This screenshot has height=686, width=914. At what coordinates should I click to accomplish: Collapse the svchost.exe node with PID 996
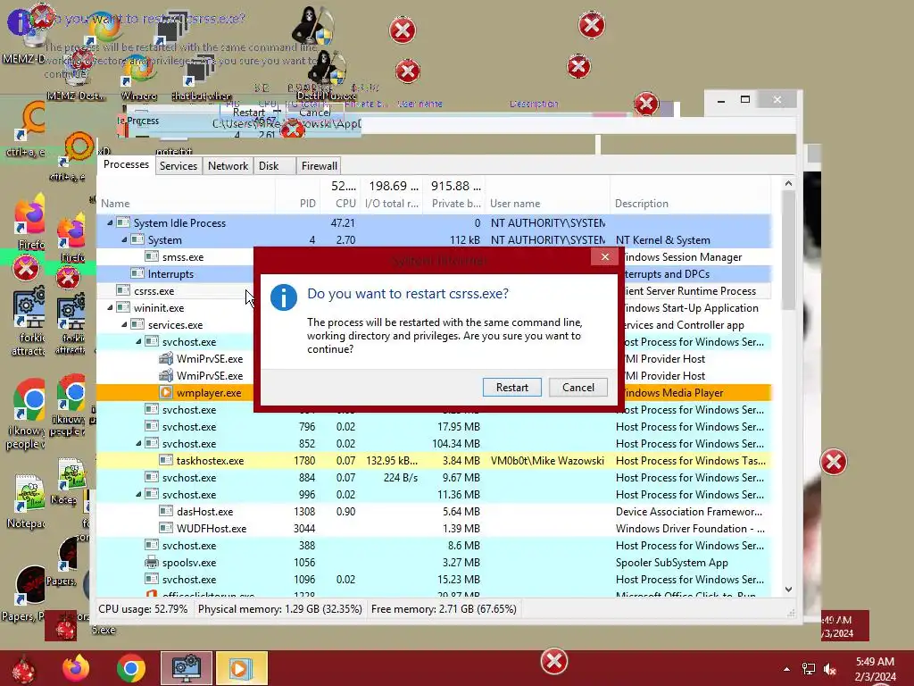138,495
